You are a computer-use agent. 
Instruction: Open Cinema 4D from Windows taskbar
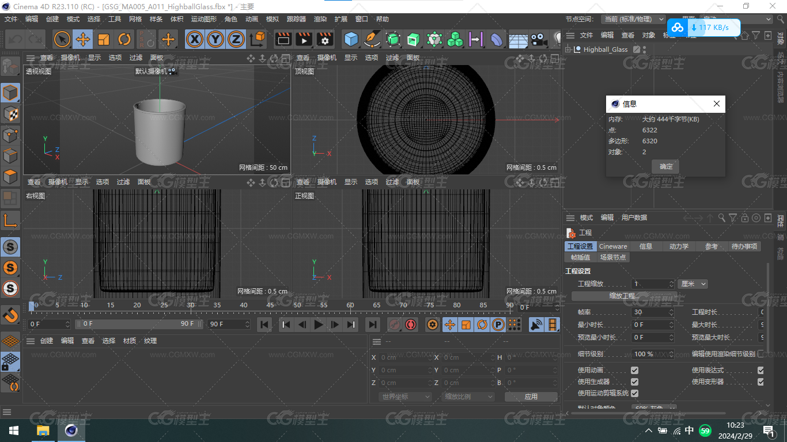71,430
